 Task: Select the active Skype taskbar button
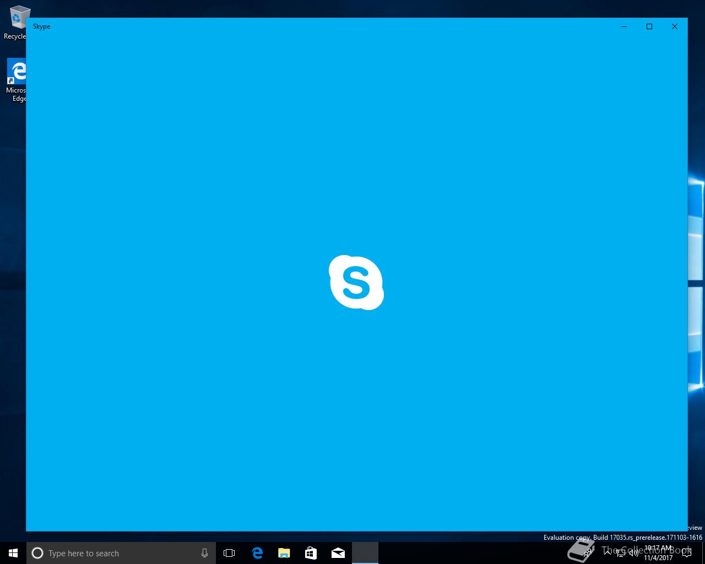click(365, 553)
